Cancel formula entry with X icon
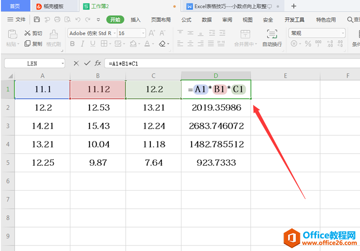The image size is (360, 251). tap(76, 63)
